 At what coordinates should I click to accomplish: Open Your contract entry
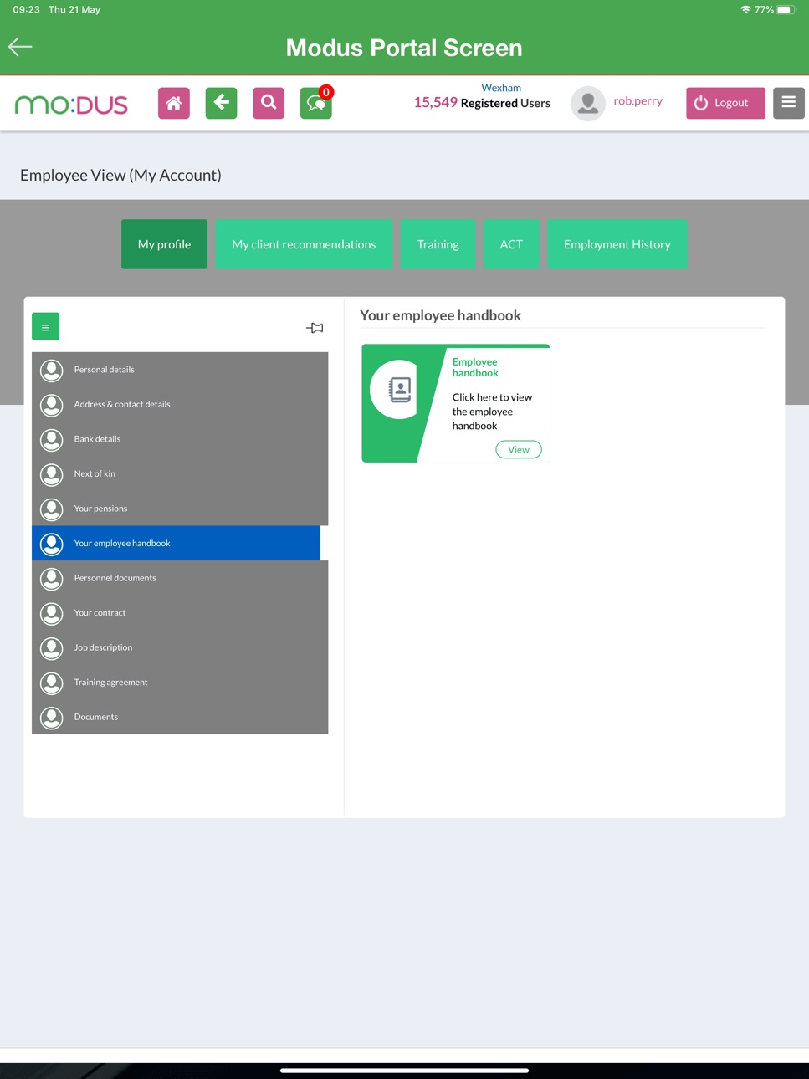point(180,613)
